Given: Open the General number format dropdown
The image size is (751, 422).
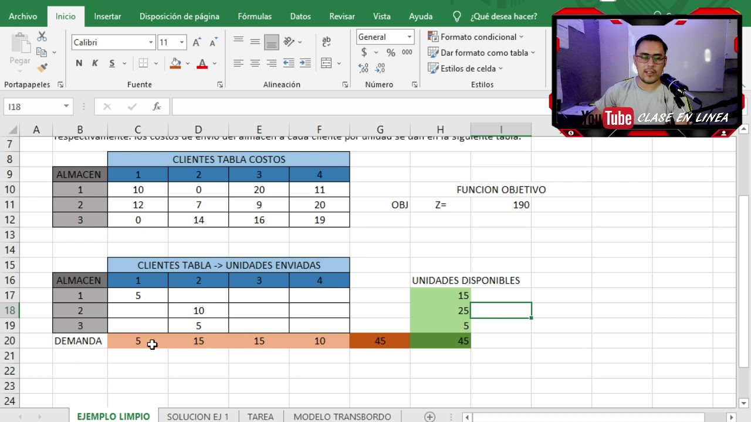Looking at the screenshot, I should point(409,37).
